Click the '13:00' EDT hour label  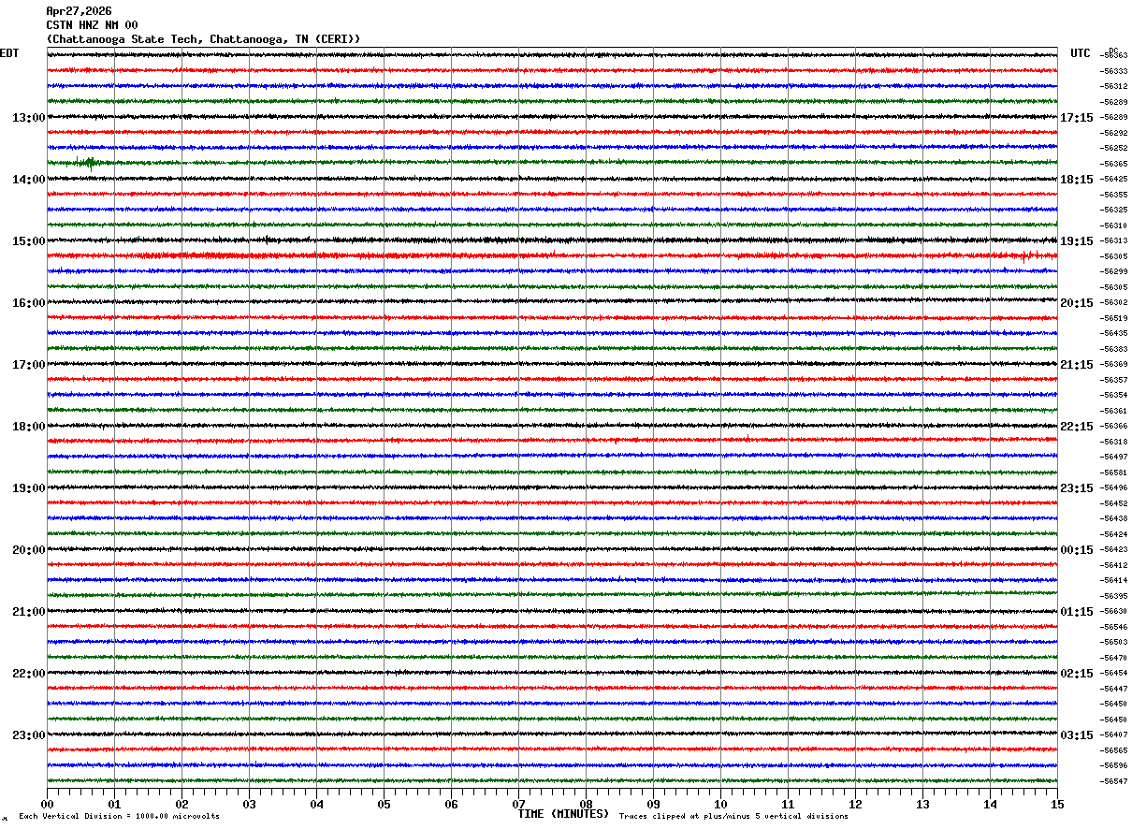(x=29, y=118)
